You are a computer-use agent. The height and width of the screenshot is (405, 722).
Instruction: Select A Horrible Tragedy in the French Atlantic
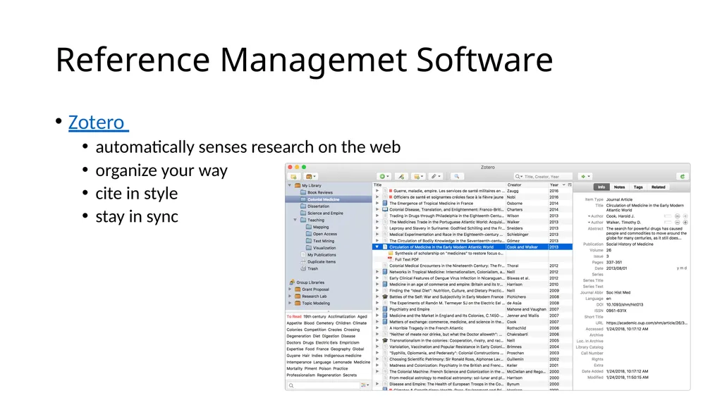427,328
